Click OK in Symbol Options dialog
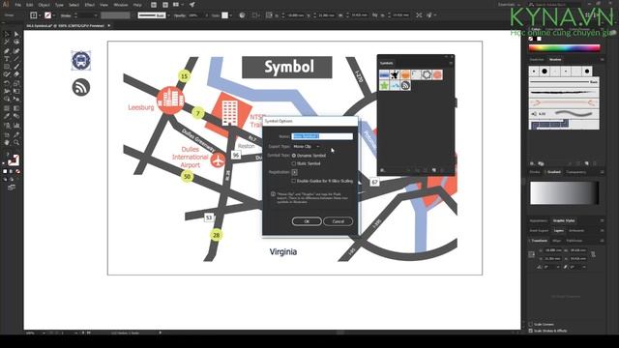This screenshot has width=619, height=348. click(307, 221)
